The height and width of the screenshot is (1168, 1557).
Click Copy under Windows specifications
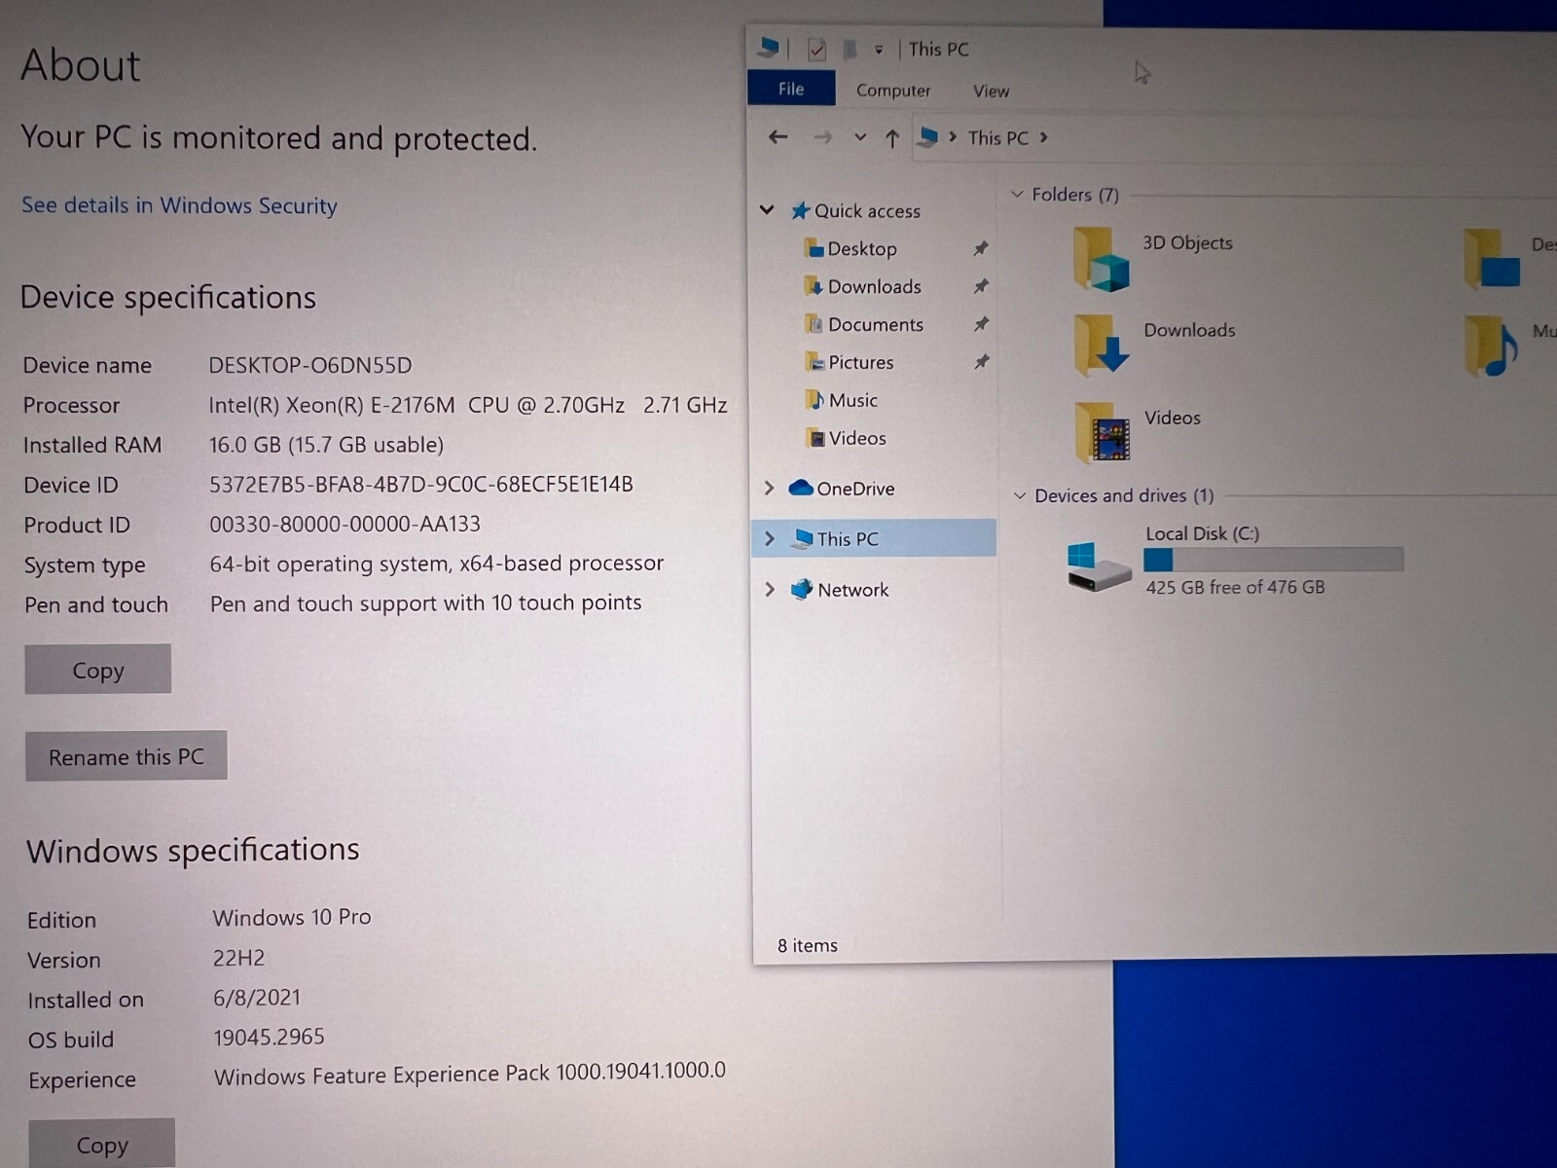click(x=102, y=1144)
